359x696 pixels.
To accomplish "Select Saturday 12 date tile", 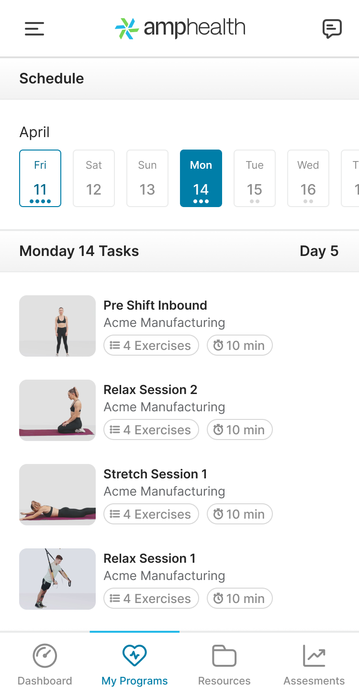I will tap(94, 178).
